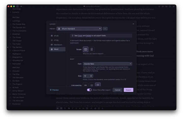Open preset options ellipsis button

(105, 29)
